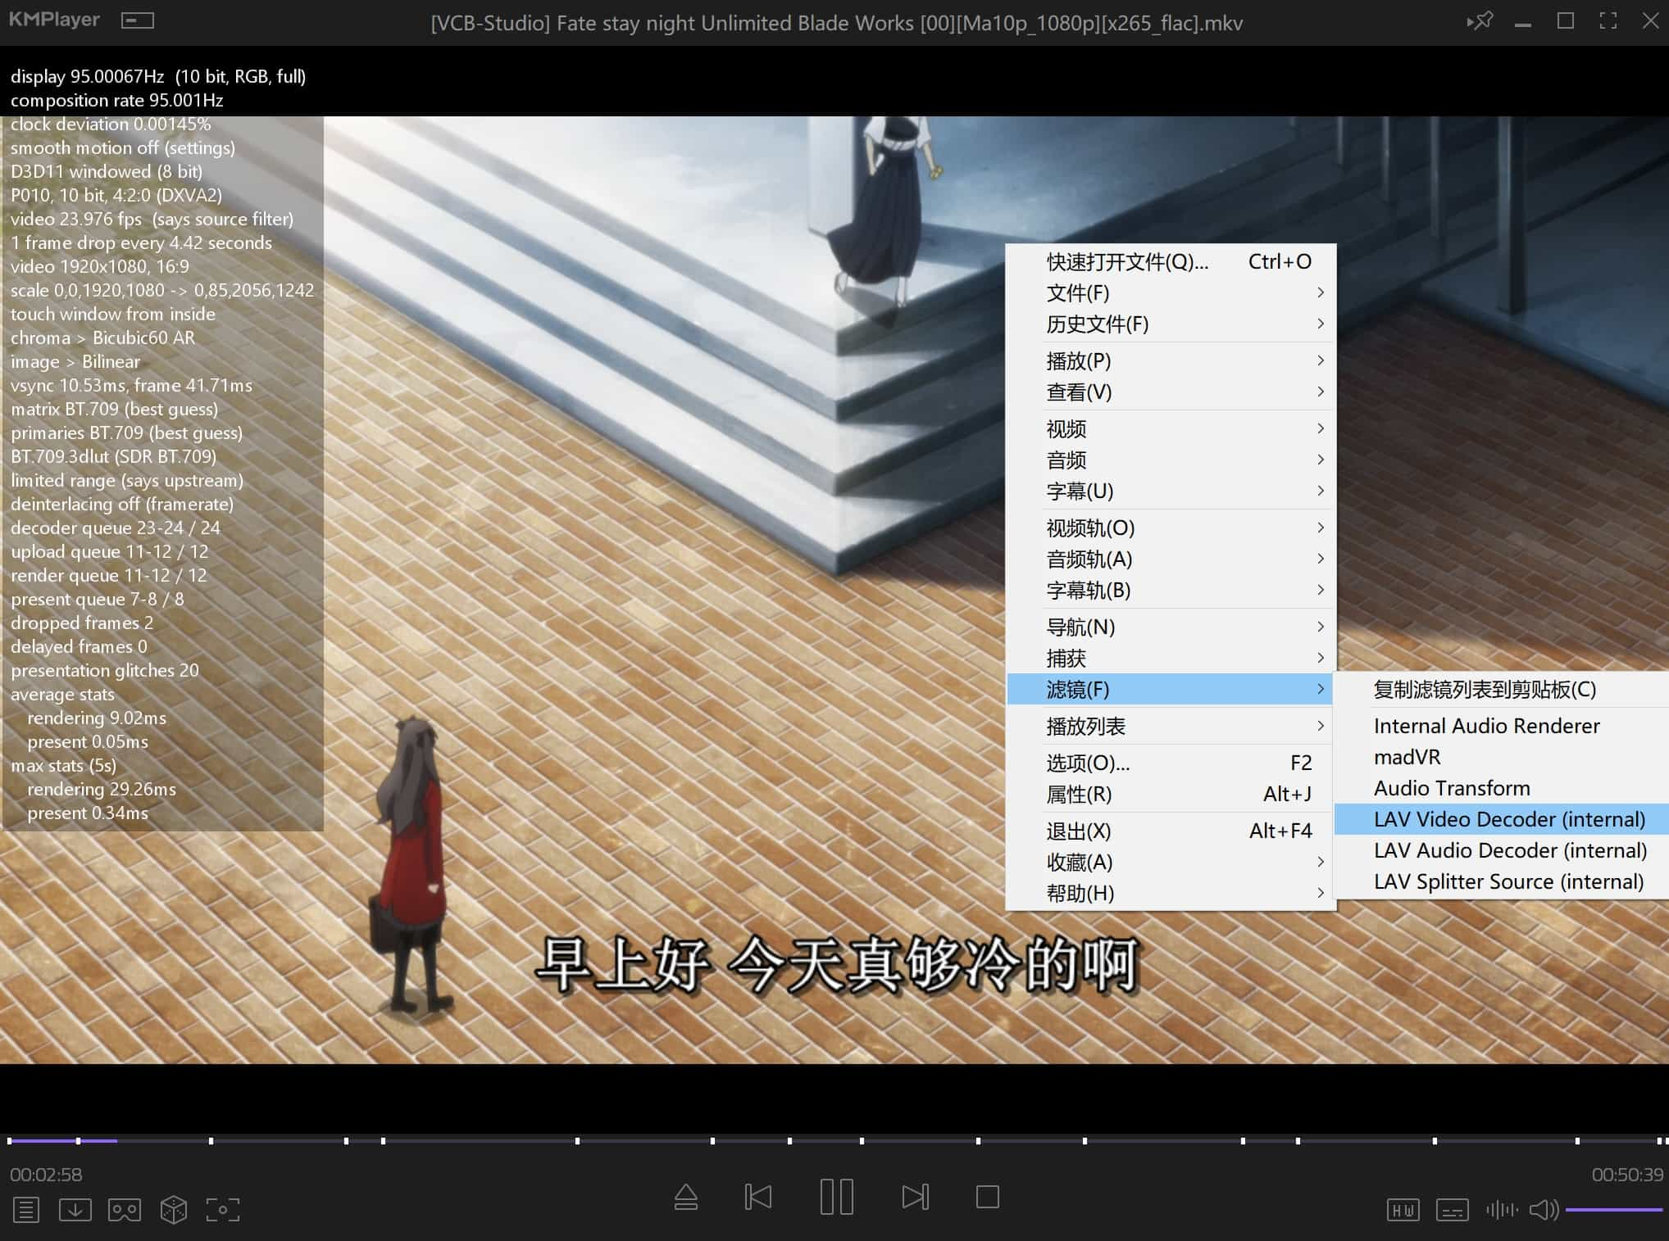This screenshot has width=1669, height=1241.
Task: Toggle VR mode goggles icon
Action: coord(125,1210)
